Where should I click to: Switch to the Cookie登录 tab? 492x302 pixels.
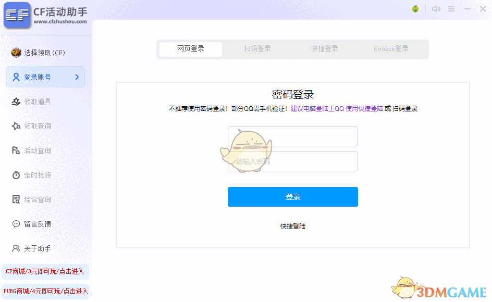pos(391,49)
